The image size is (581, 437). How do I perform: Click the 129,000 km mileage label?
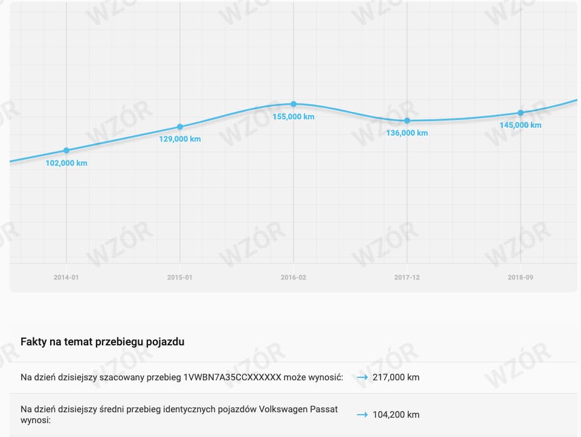click(x=180, y=139)
